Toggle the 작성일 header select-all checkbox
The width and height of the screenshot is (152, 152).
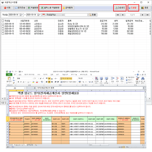pyautogui.click(x=3, y=21)
